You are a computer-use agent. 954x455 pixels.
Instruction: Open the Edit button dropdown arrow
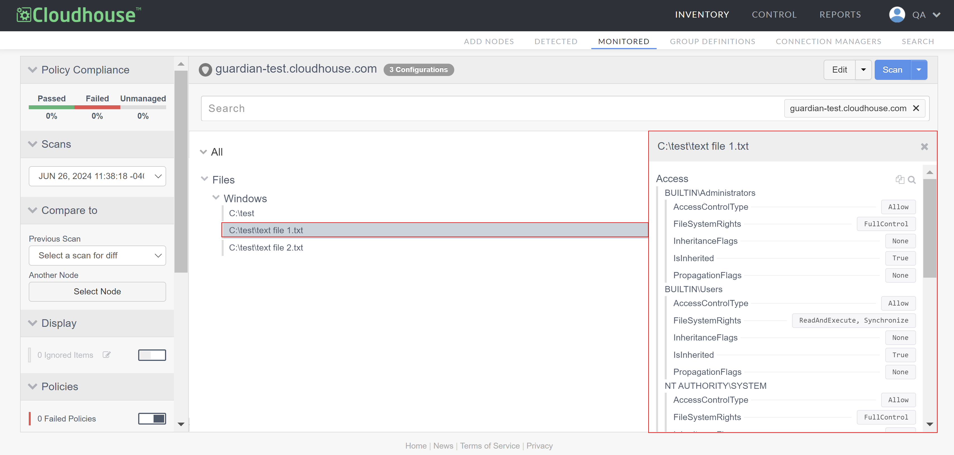(863, 70)
